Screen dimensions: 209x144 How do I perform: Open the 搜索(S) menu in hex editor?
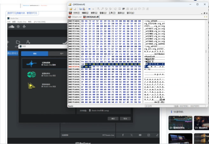(x=94, y=13)
